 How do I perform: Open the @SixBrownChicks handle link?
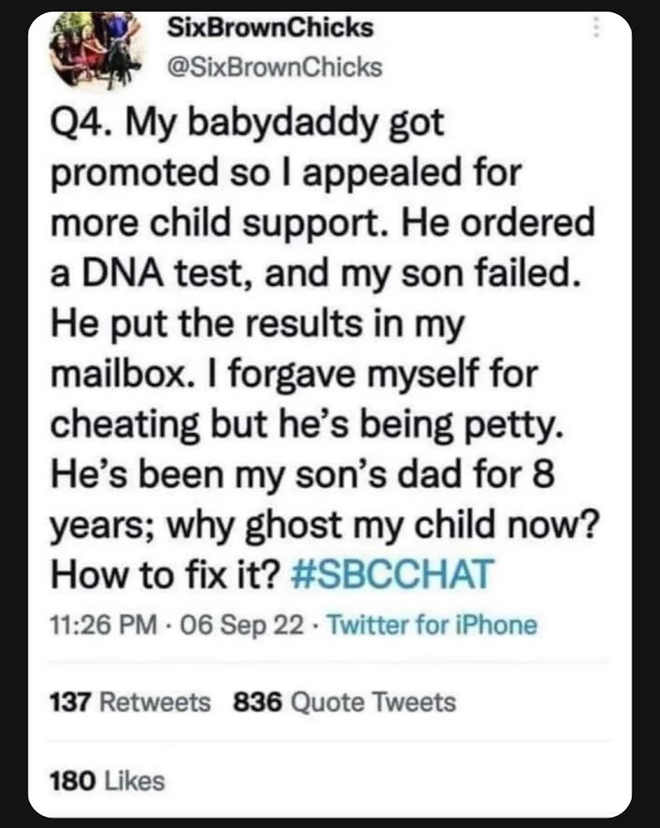point(274,67)
